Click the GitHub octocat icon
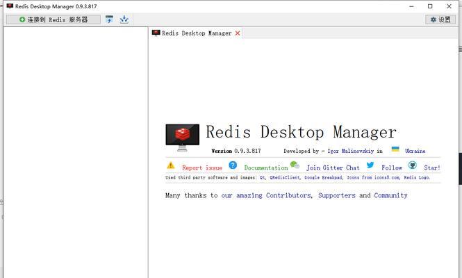Viewport: 462px width, 278px height. click(x=413, y=165)
